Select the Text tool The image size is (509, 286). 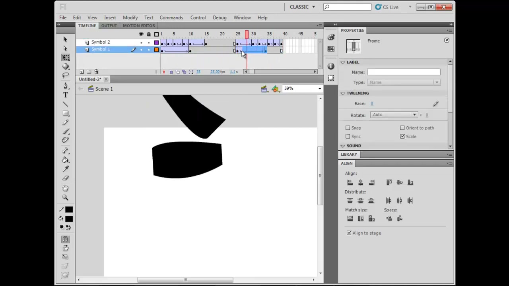coord(66,95)
